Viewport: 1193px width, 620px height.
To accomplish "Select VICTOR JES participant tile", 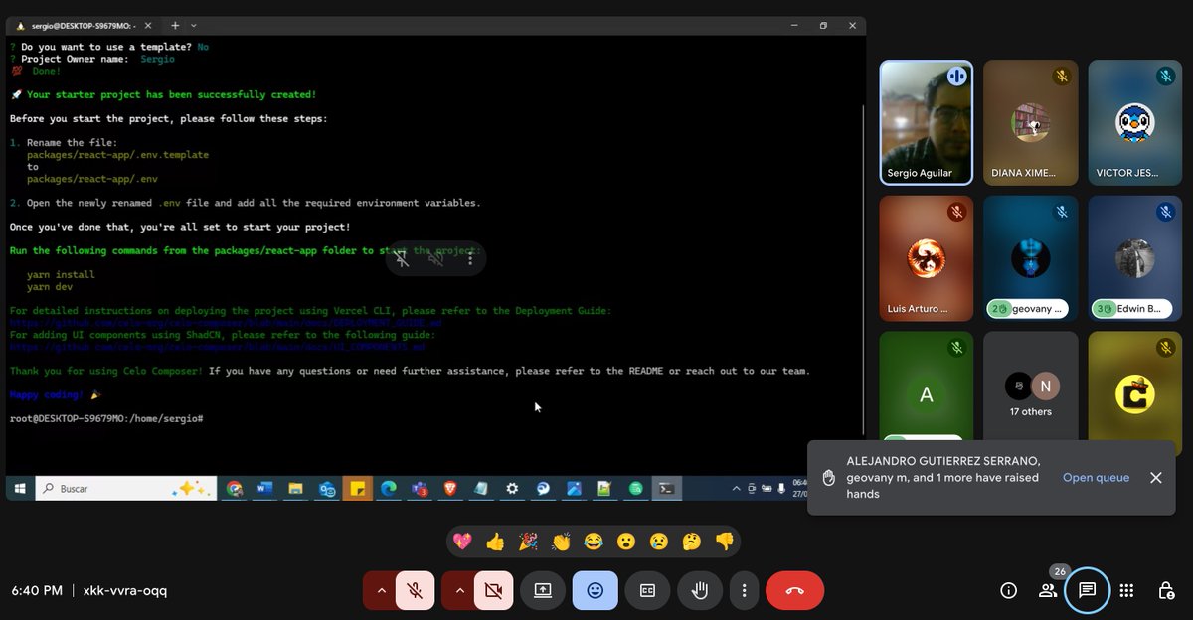I will pyautogui.click(x=1134, y=122).
